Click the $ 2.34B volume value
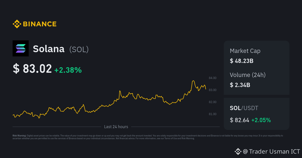Viewport: 302px width, 158px height. (x=240, y=85)
